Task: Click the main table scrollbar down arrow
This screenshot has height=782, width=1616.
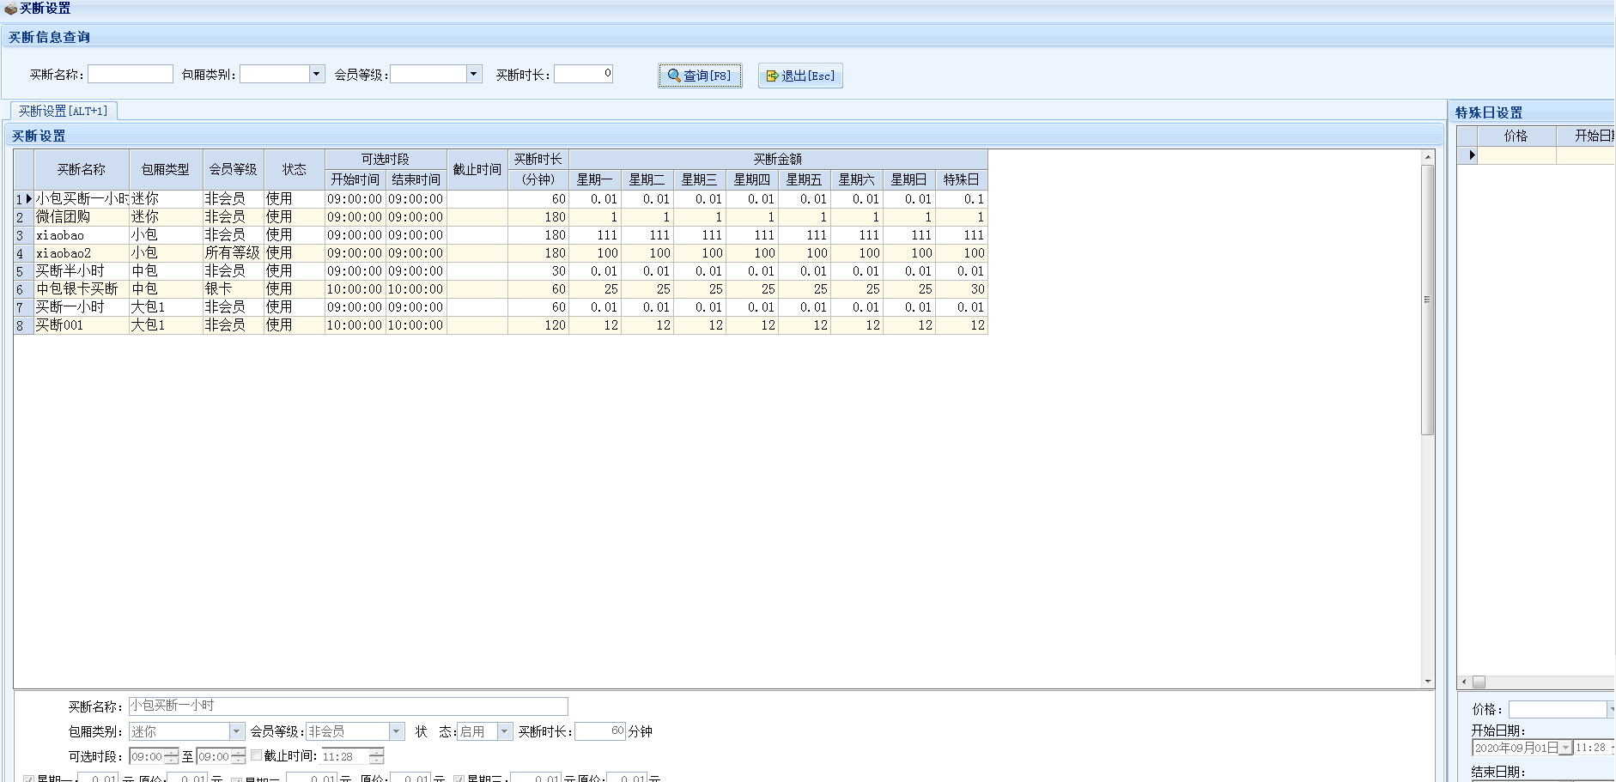Action: pyautogui.click(x=1428, y=682)
